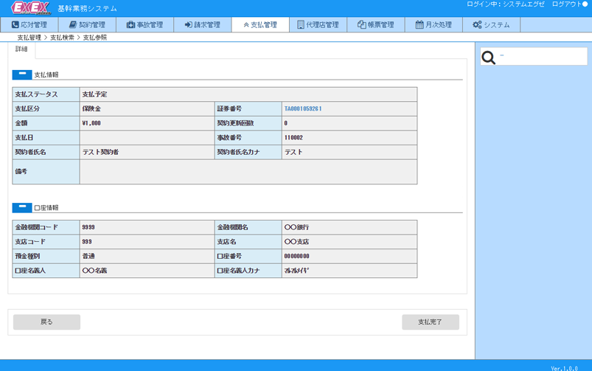Collapse the 支払情報 section
Viewport: 592px width, 371px height.
[x=22, y=74]
